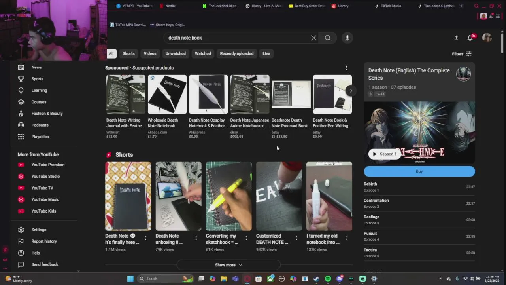Open the Deathnote Death Note Postcard Book listing
Screen dimensions: 506x285
(291, 106)
